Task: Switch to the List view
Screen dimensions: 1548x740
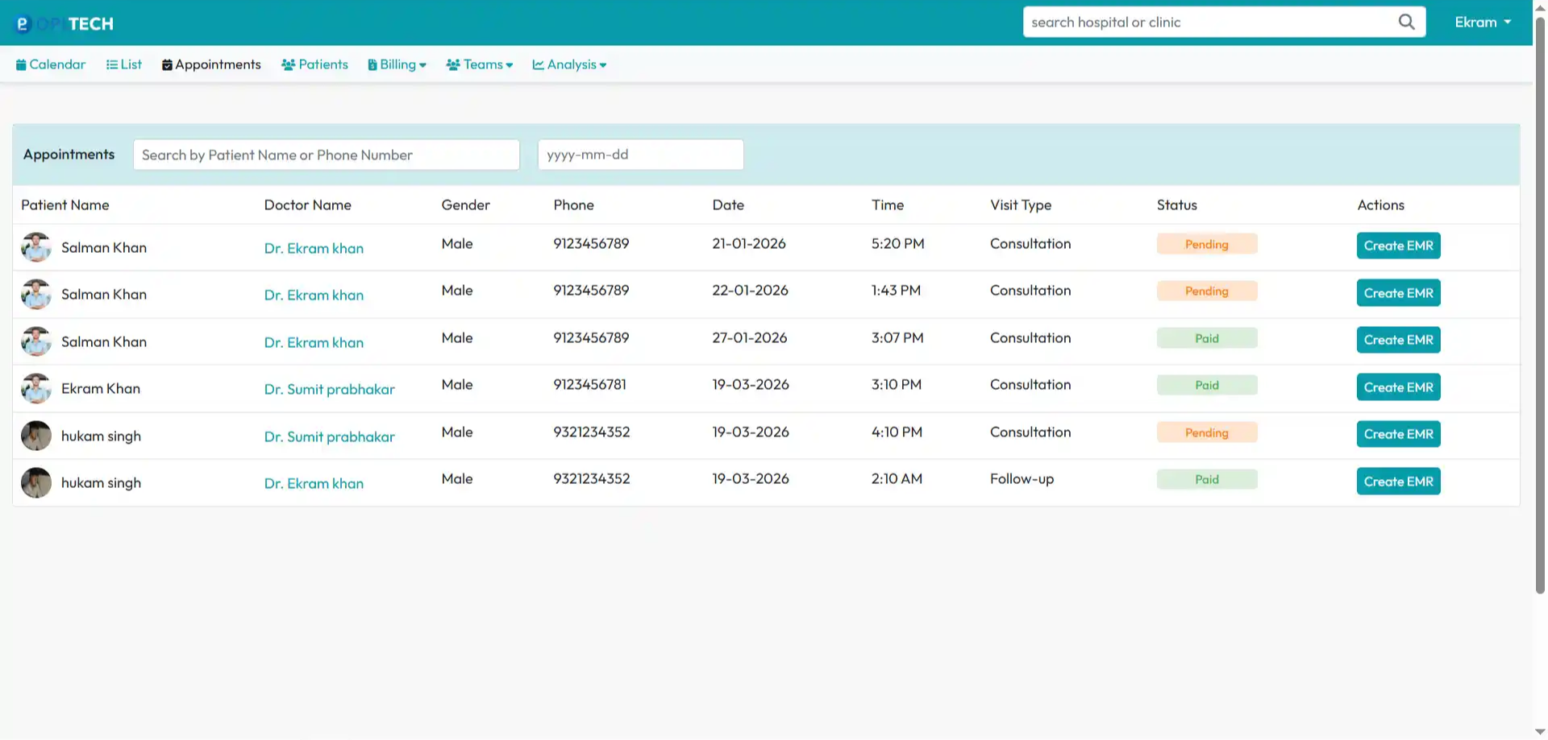Action: [124, 64]
